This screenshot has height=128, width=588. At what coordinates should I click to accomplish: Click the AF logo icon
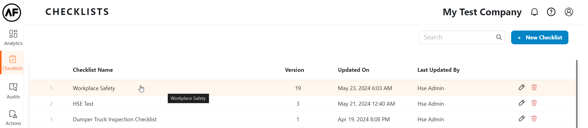click(12, 13)
